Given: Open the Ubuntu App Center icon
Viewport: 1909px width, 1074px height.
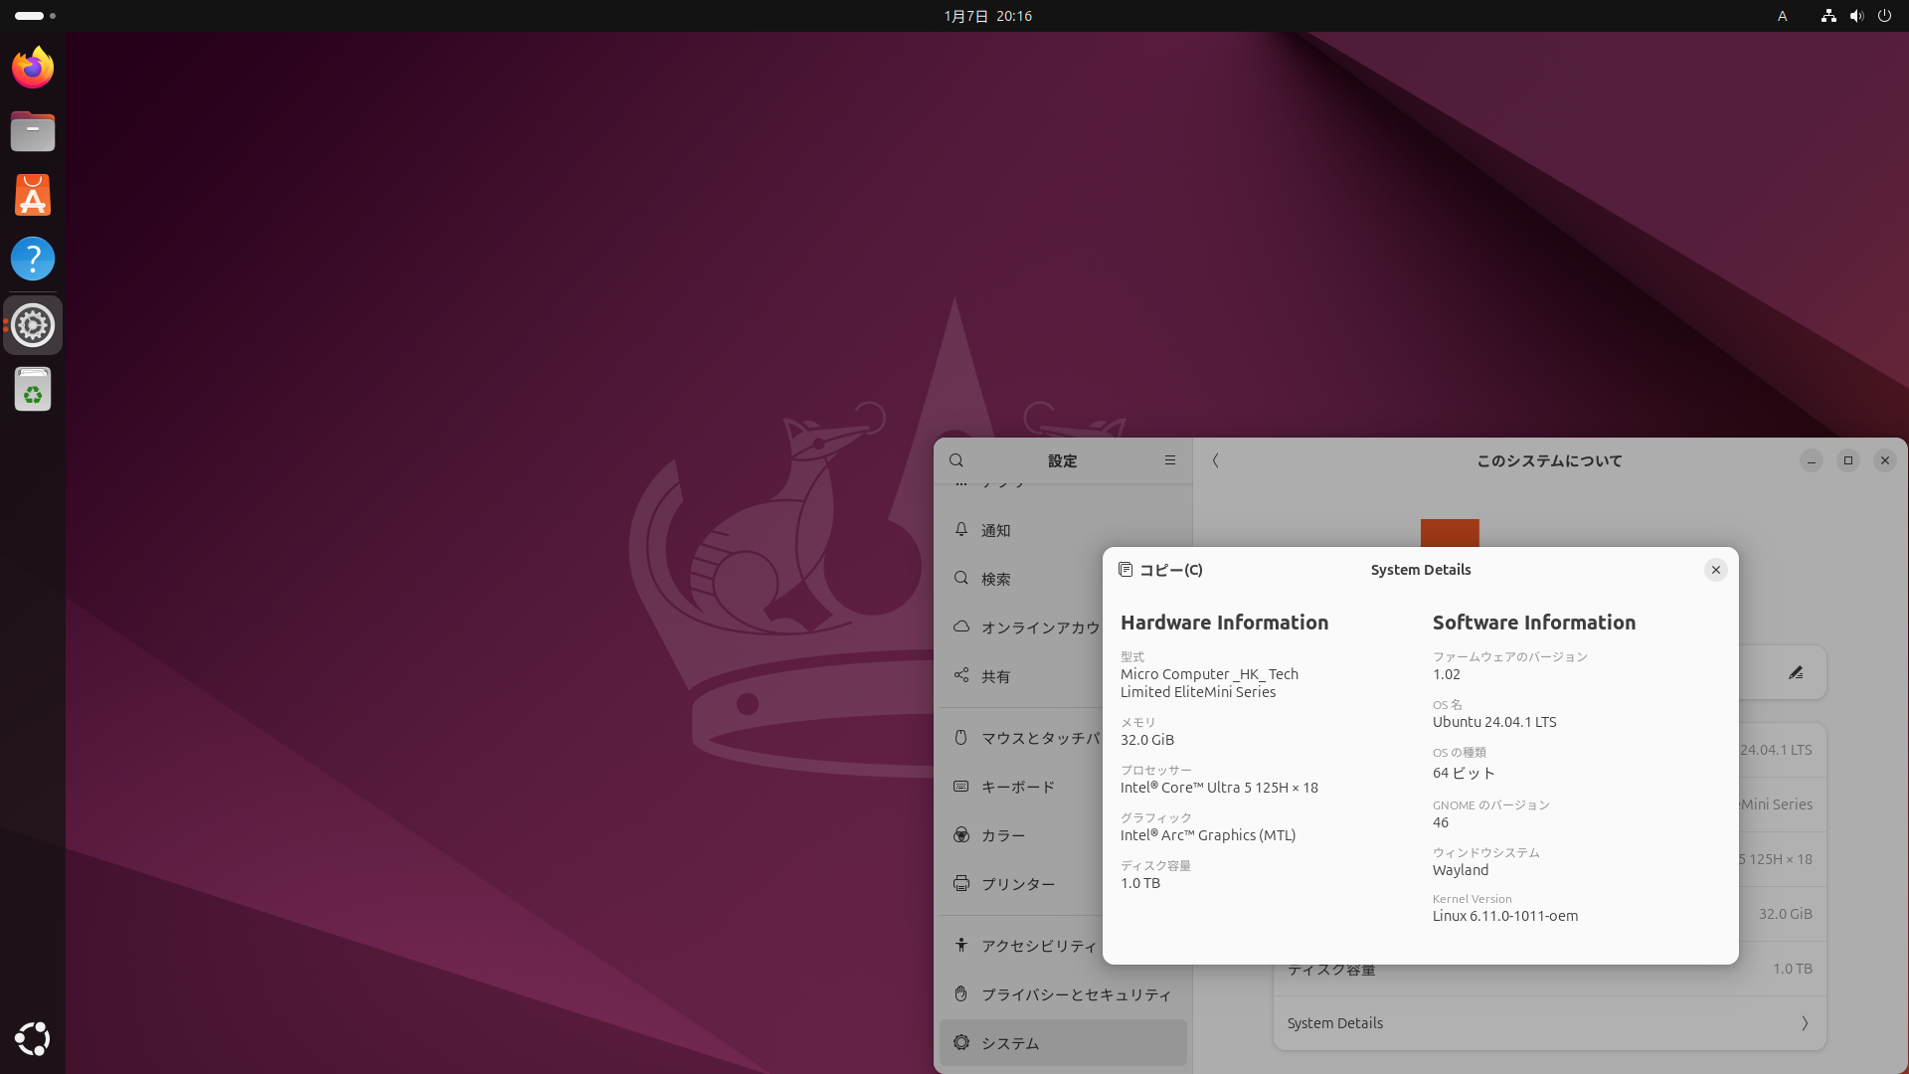Looking at the screenshot, I should click(33, 195).
